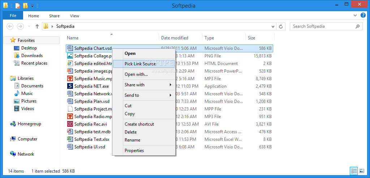Click the Back navigation arrow
The image size is (370, 178).
[x=10, y=26]
